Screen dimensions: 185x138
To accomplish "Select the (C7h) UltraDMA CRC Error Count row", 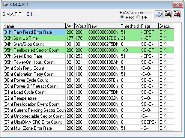I will pos(88,122).
